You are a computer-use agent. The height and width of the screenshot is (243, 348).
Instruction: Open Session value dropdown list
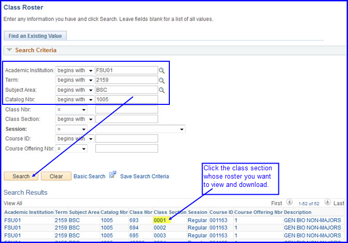click(x=140, y=129)
